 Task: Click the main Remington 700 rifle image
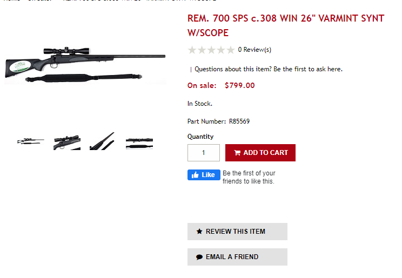85,66
